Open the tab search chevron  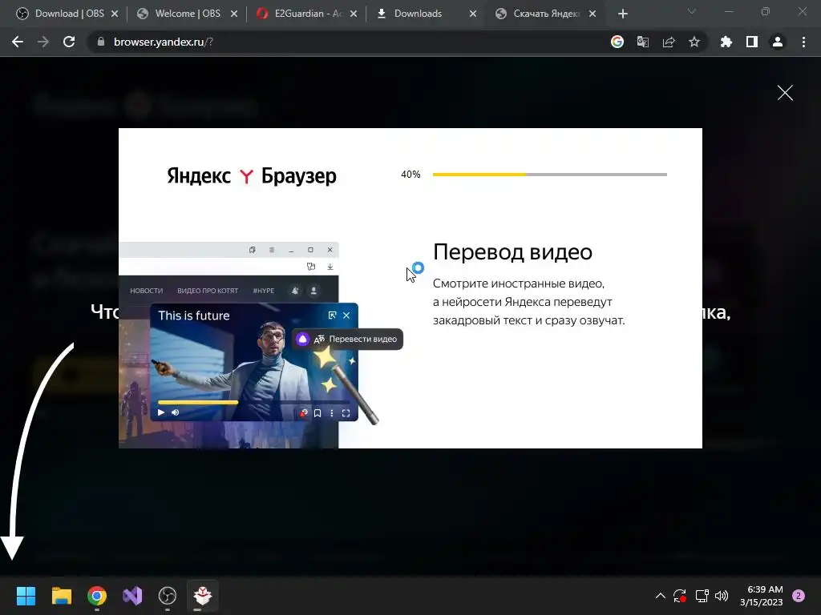coord(692,11)
